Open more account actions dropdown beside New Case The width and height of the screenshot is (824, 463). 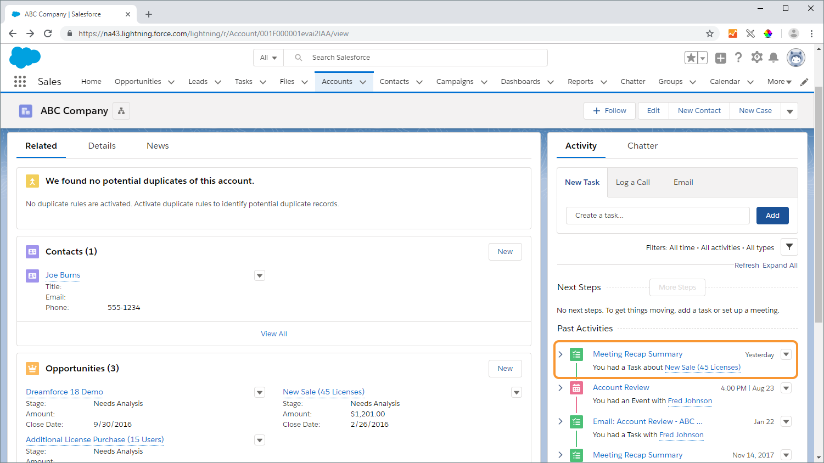coord(789,111)
